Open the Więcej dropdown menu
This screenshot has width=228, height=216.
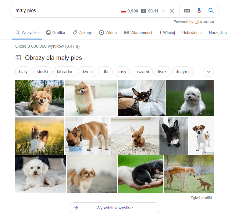click(x=167, y=33)
